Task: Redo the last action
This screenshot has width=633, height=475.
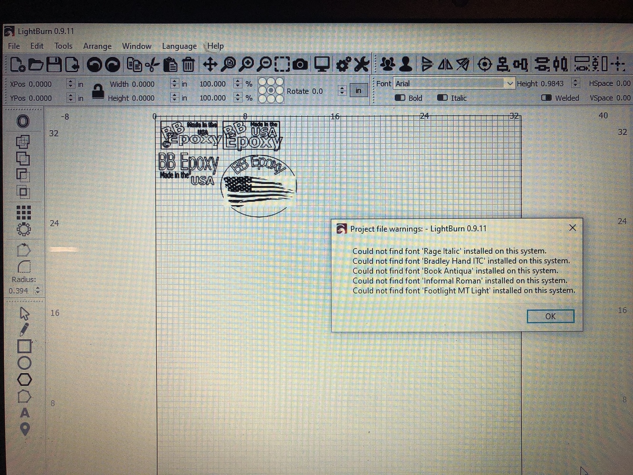Action: click(113, 65)
